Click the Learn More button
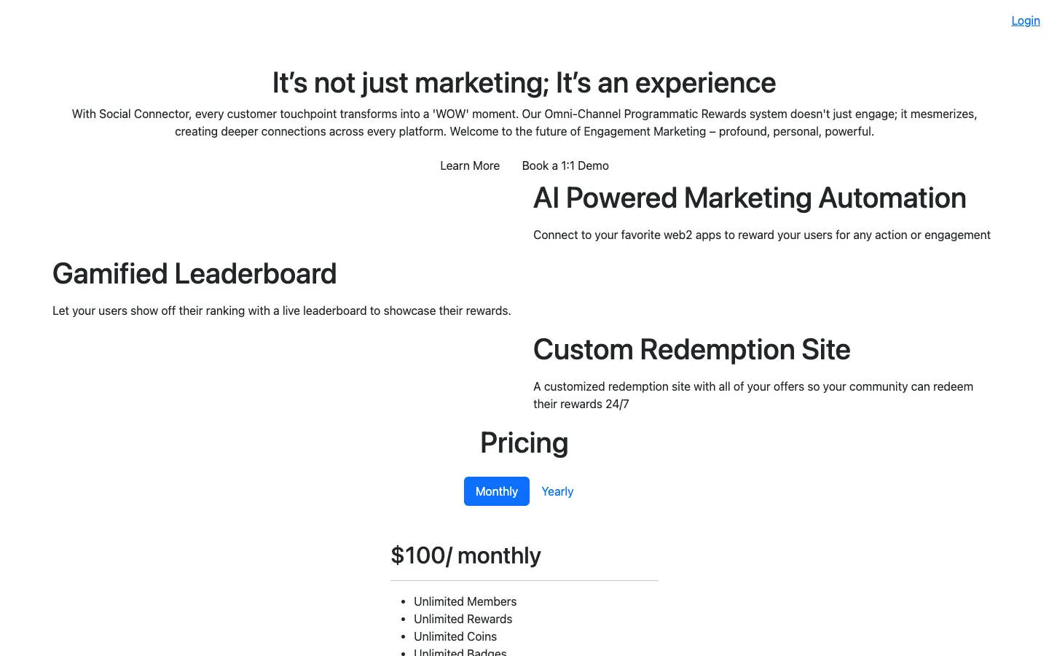The height and width of the screenshot is (656, 1049). point(470,165)
